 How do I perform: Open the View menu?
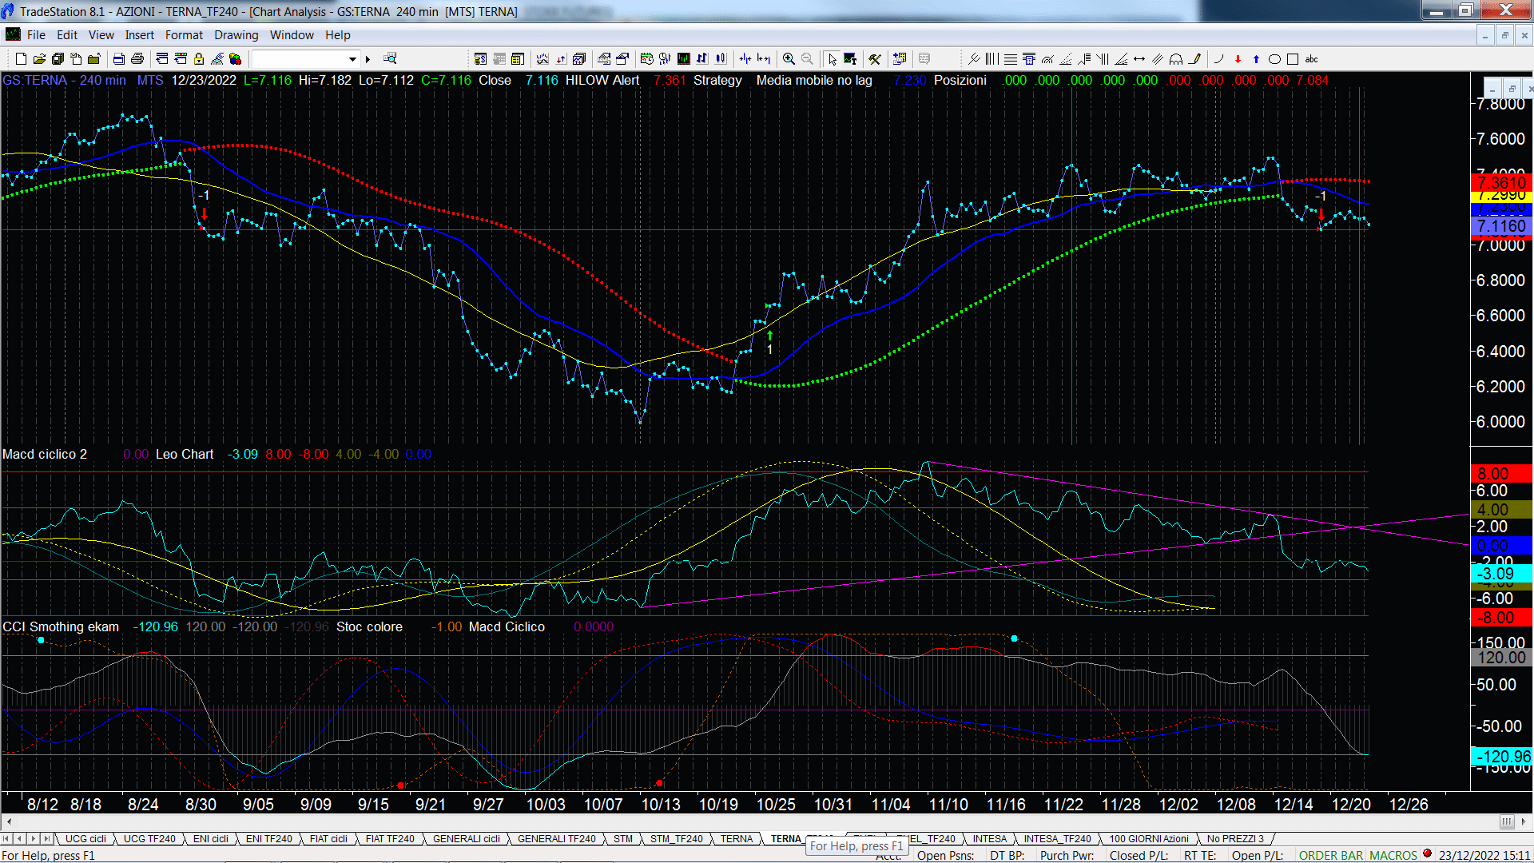coord(101,35)
